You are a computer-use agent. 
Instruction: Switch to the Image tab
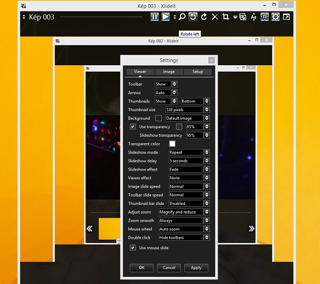pyautogui.click(x=169, y=72)
